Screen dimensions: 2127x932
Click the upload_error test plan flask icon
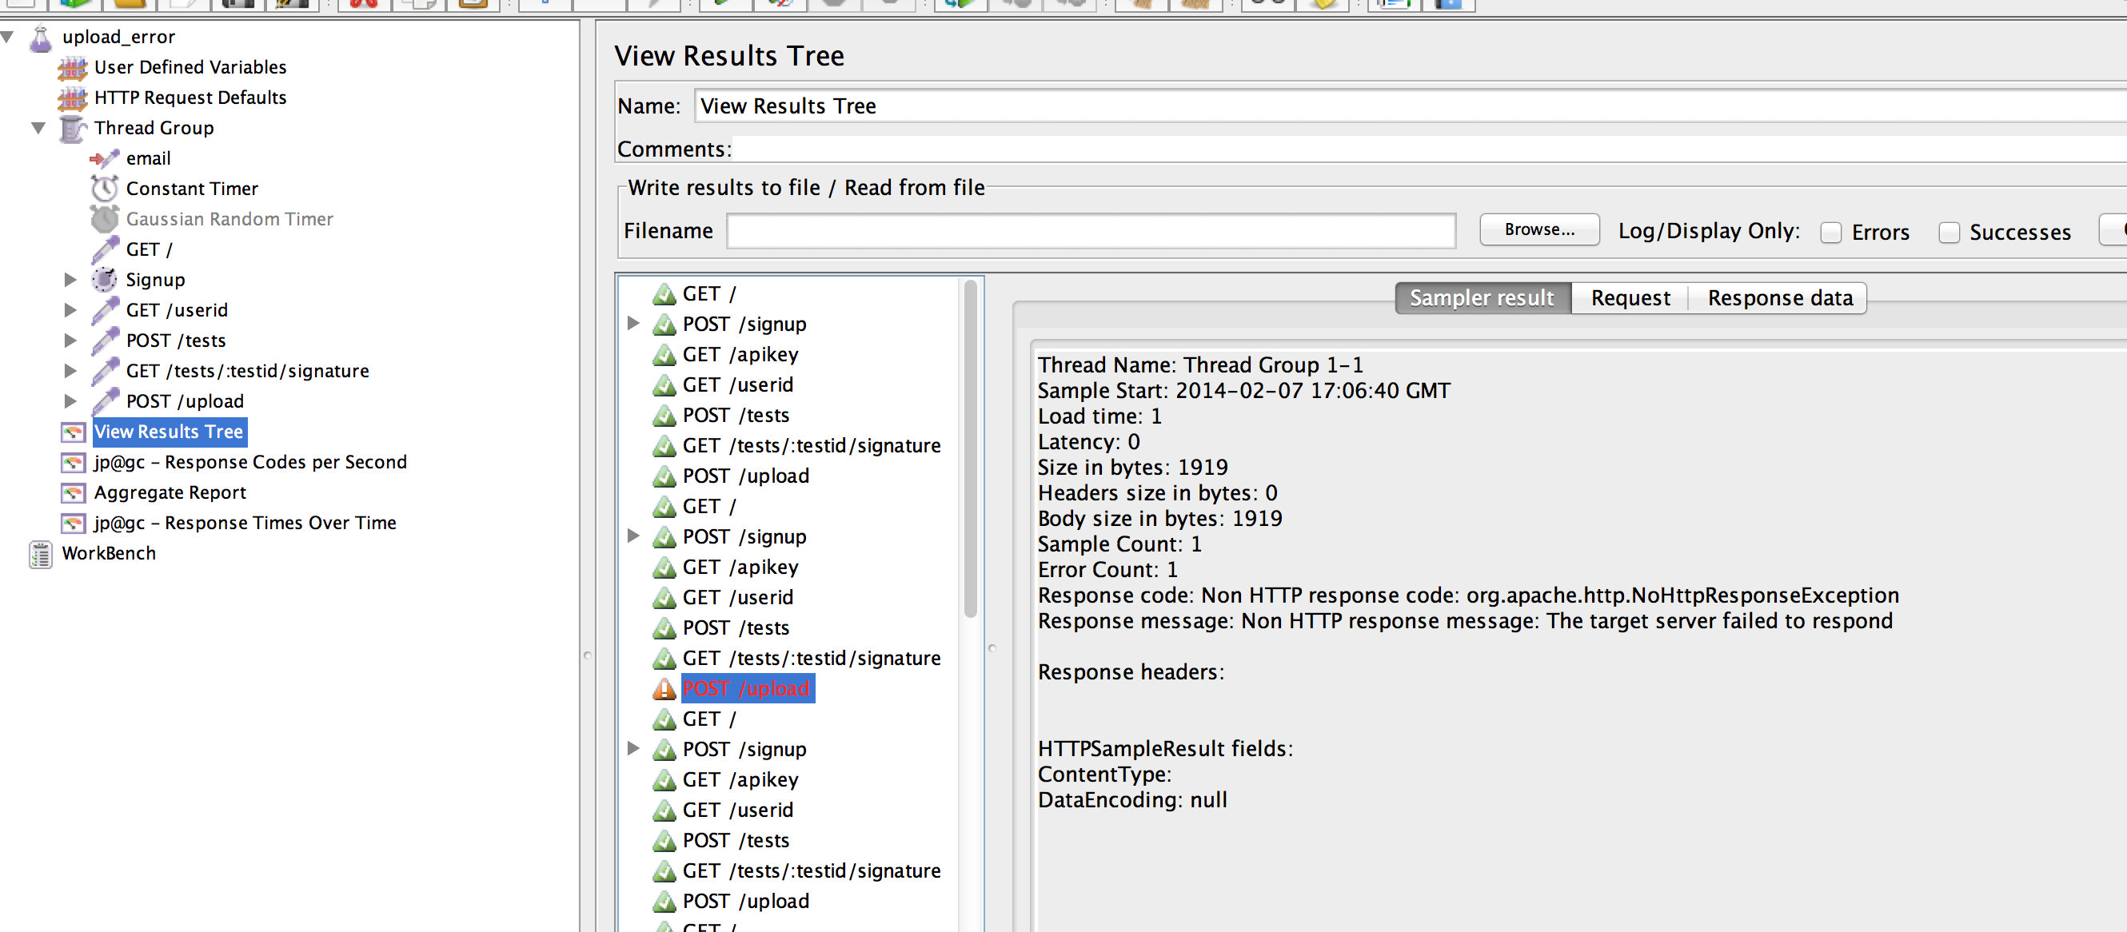pos(41,38)
